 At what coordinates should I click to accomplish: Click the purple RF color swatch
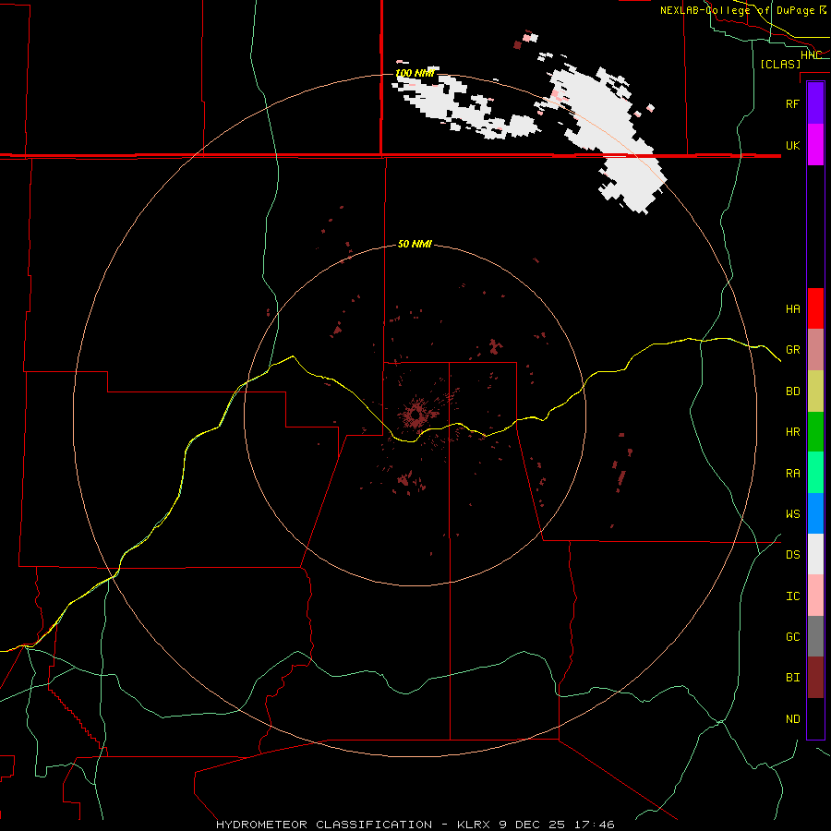(815, 103)
